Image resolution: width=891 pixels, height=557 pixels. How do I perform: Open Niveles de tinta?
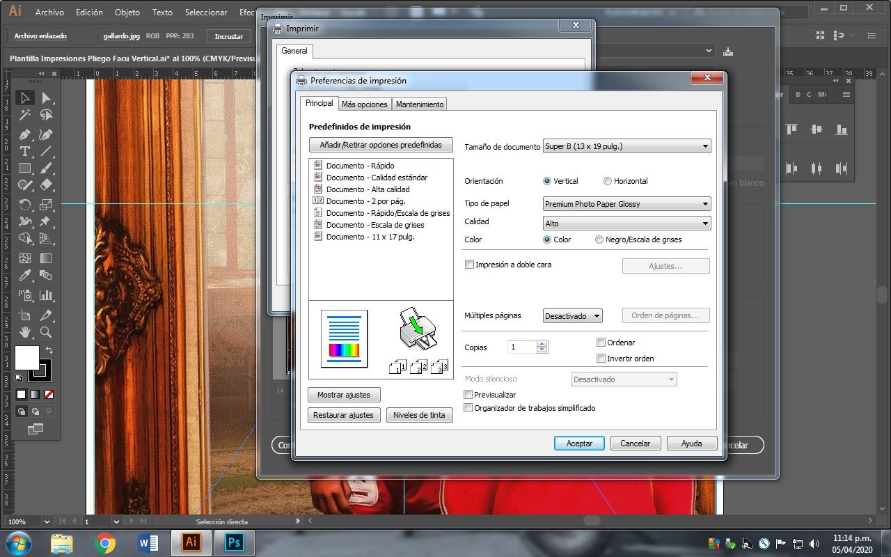click(419, 415)
